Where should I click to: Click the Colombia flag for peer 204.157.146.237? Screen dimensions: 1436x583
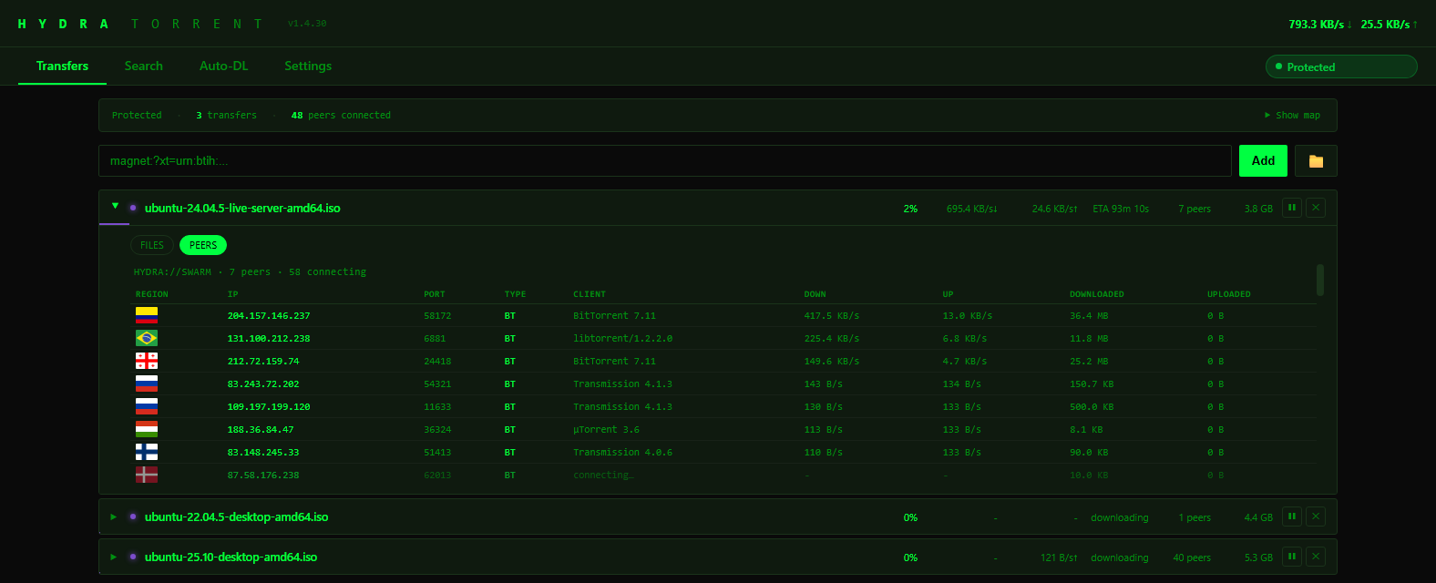coord(147,315)
